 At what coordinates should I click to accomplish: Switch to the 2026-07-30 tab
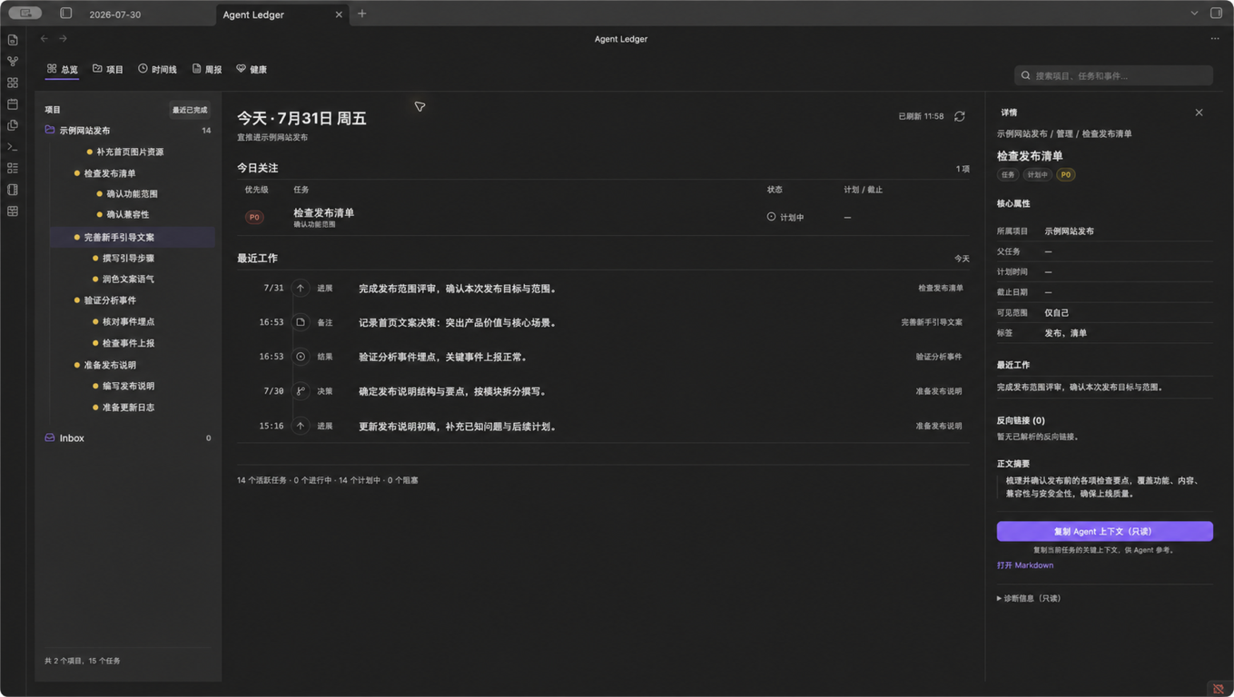114,15
